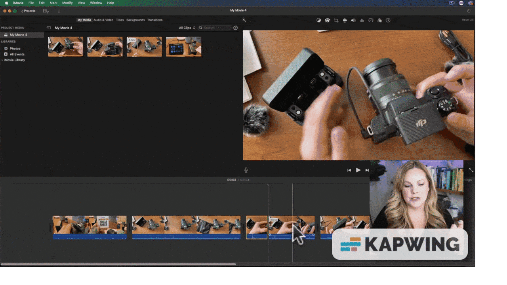Switch to the Backgrounds tab
Screen dimensions: 507x285
click(x=135, y=20)
